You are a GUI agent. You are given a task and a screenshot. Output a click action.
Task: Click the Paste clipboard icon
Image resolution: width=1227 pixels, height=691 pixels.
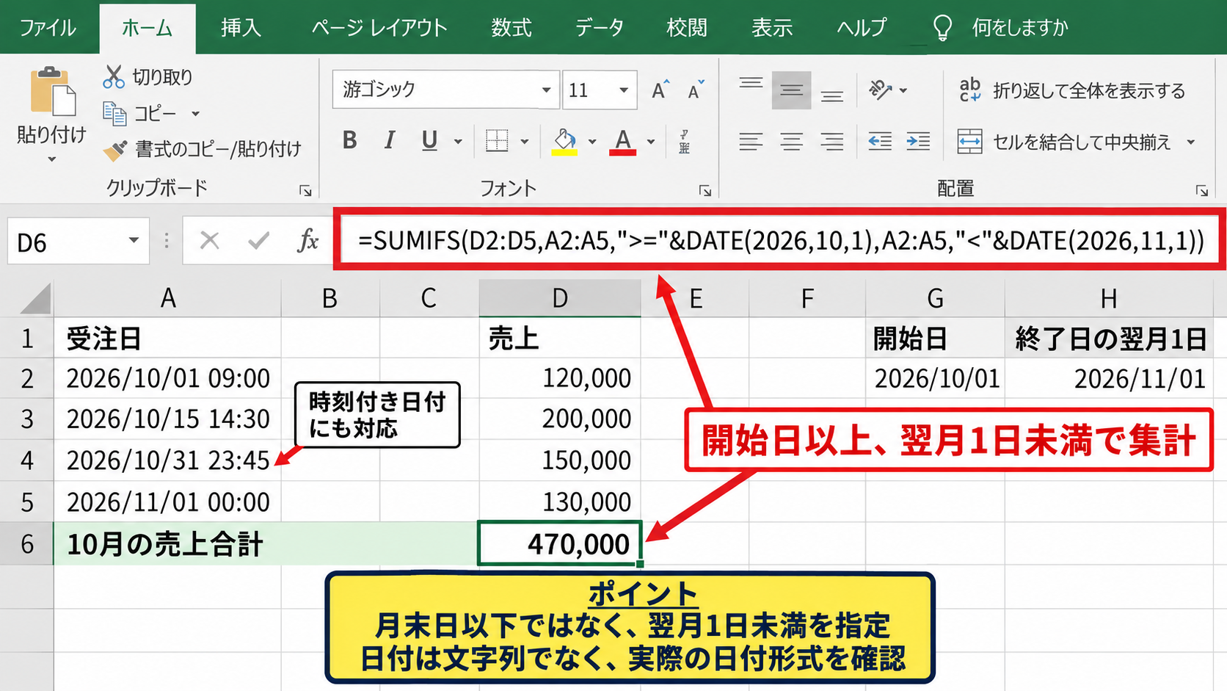[53, 92]
